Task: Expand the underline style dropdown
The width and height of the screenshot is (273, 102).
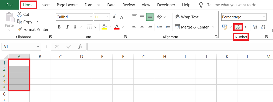Action: tap(81, 27)
